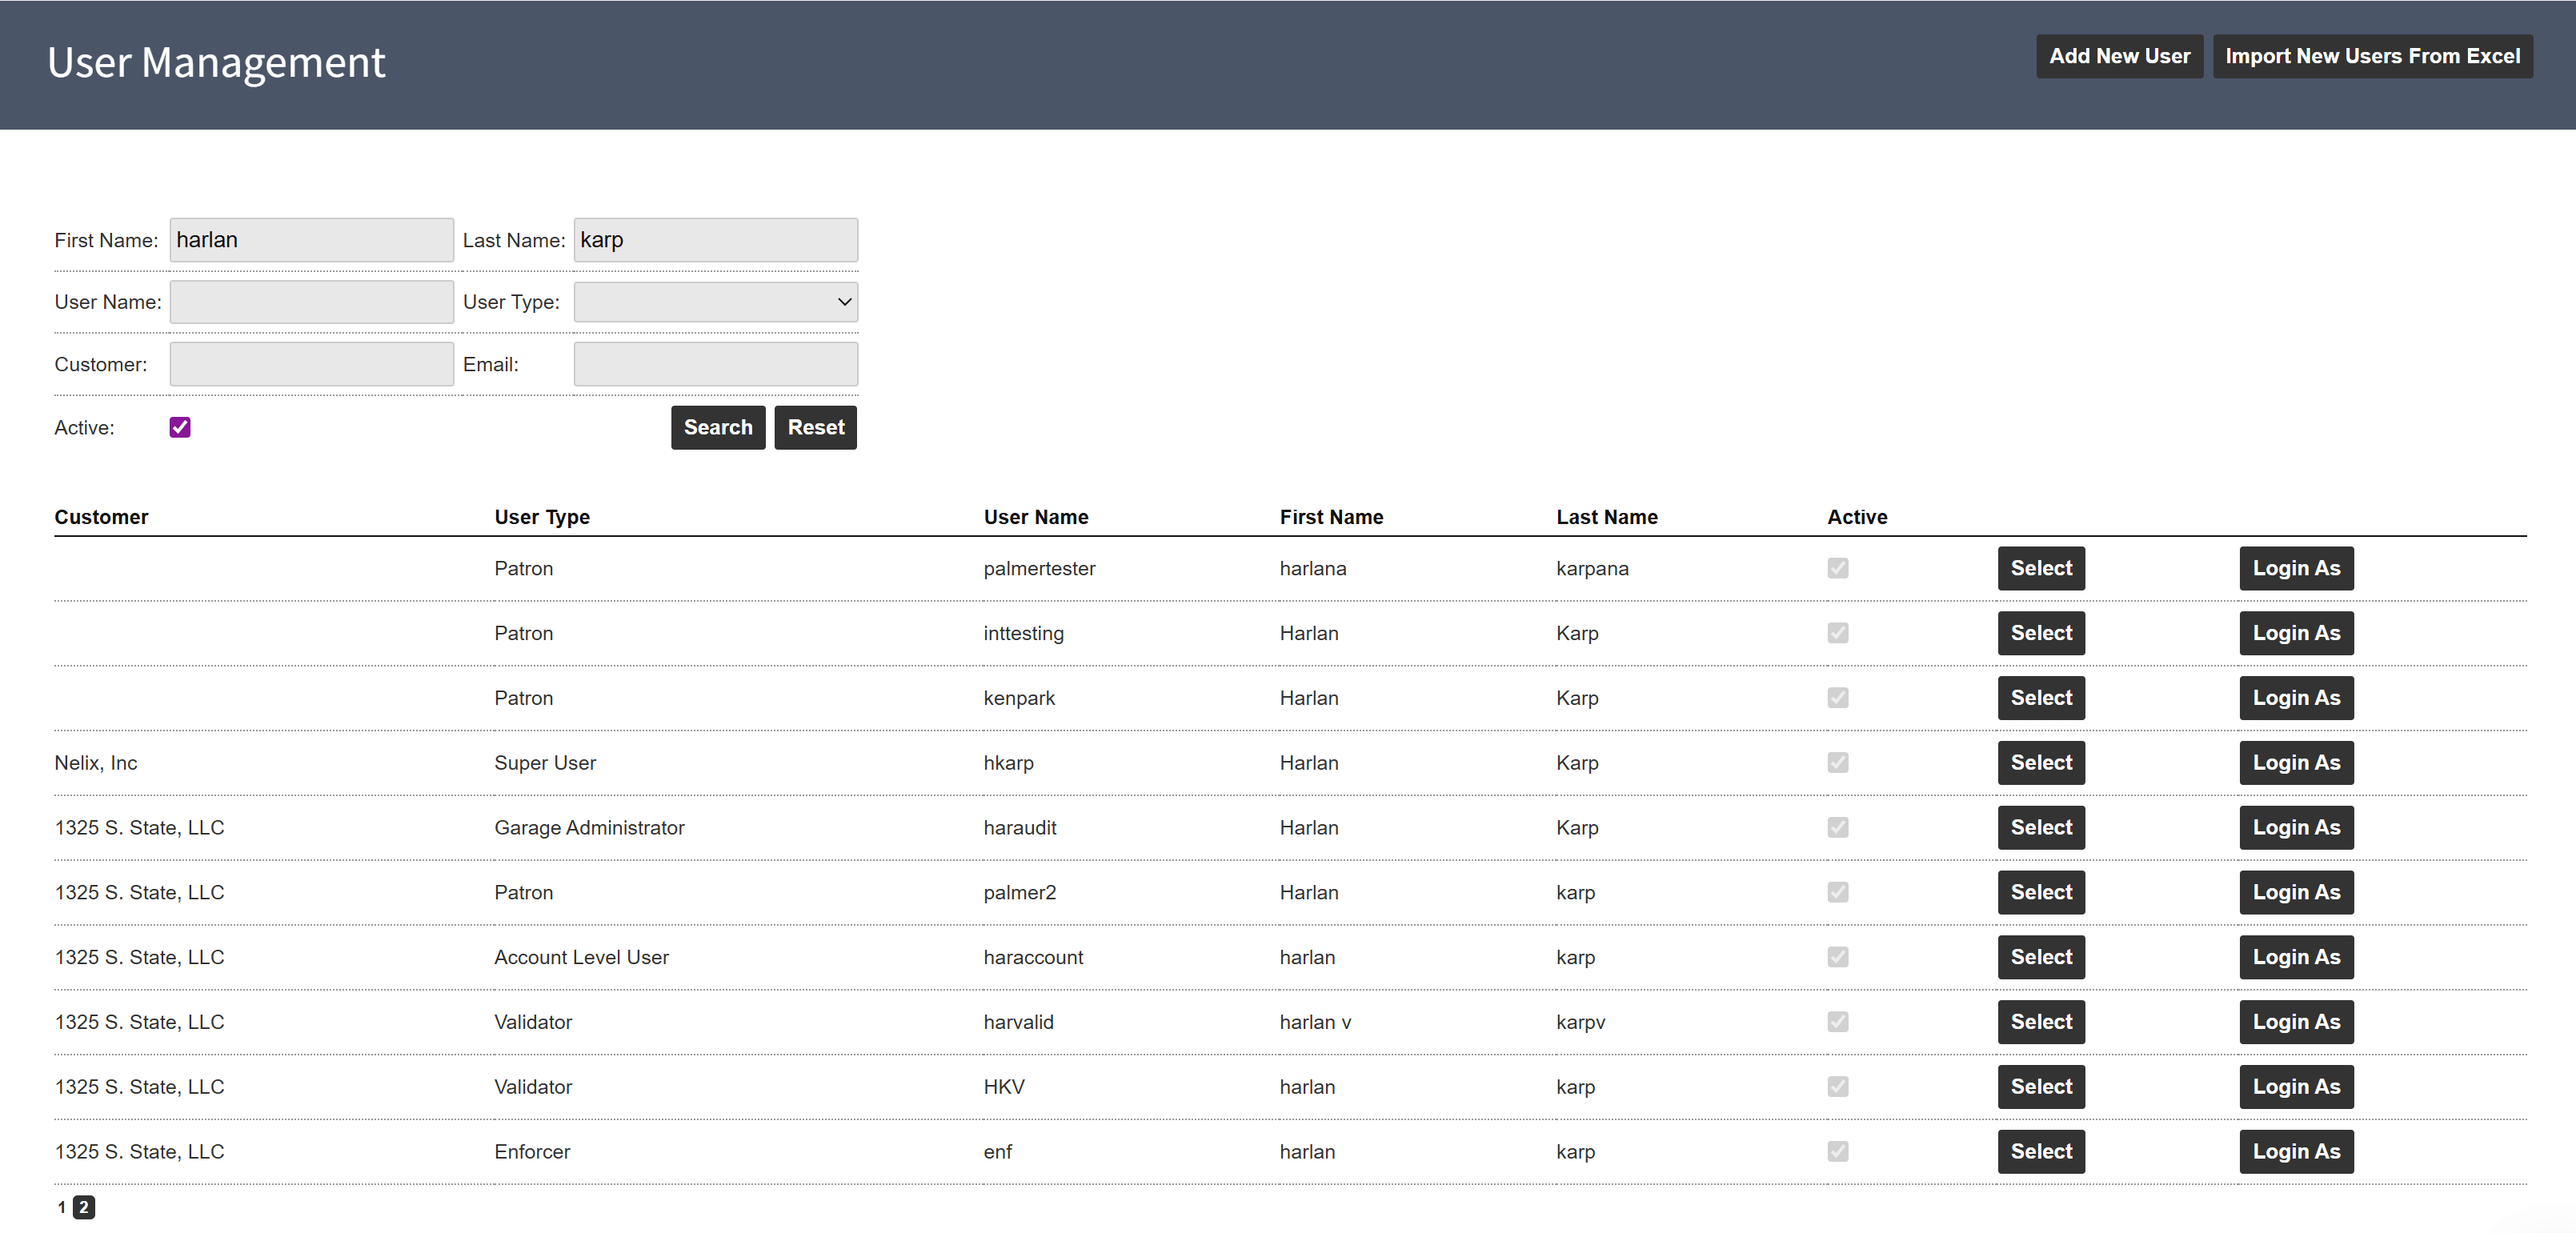Click the Email filter field
Image resolution: width=2576 pixels, height=1233 pixels.
point(715,364)
